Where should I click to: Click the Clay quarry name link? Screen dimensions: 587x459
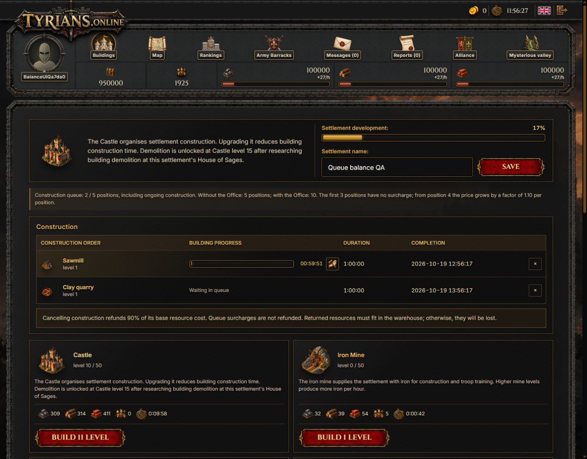point(78,287)
